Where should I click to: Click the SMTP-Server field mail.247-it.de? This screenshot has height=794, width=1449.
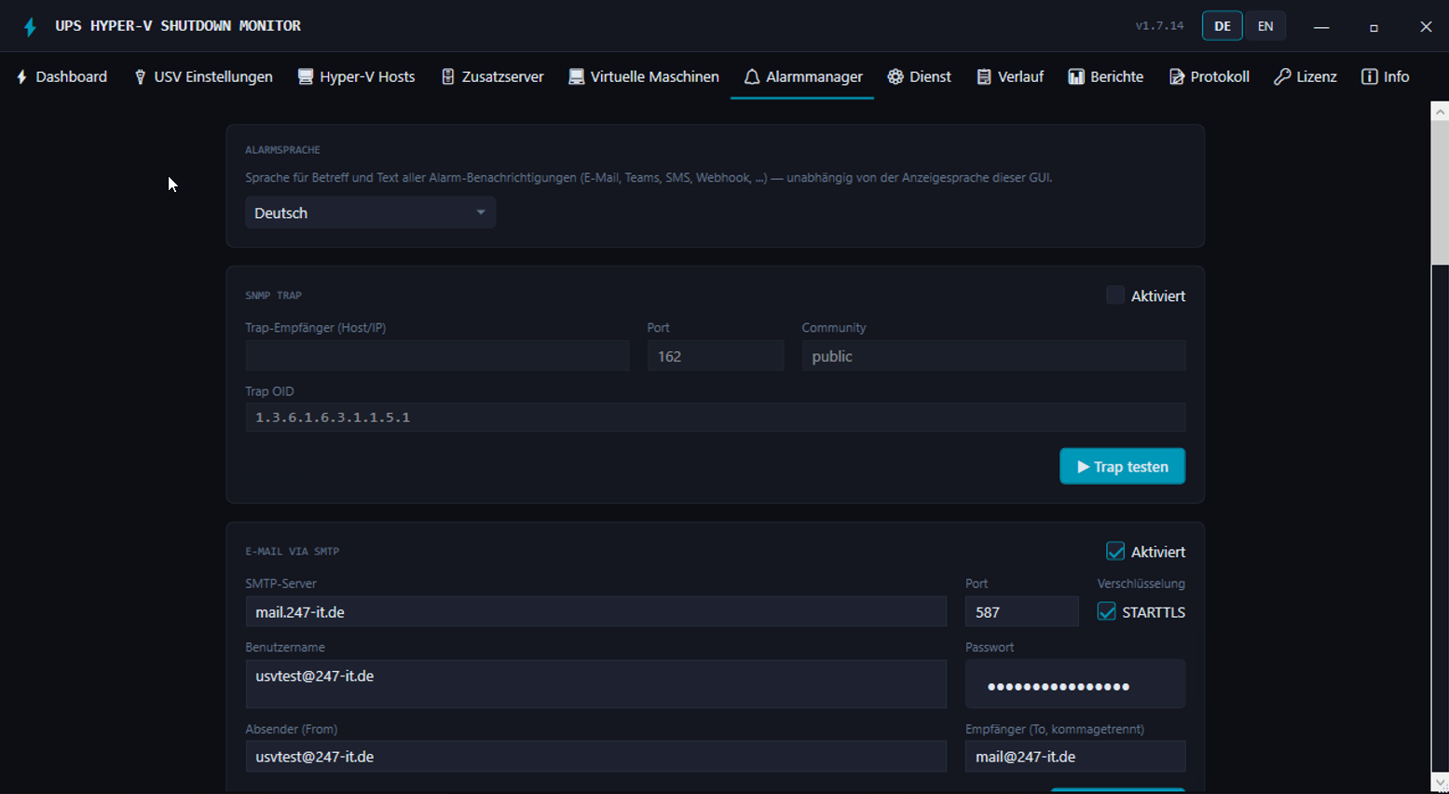[x=595, y=612]
